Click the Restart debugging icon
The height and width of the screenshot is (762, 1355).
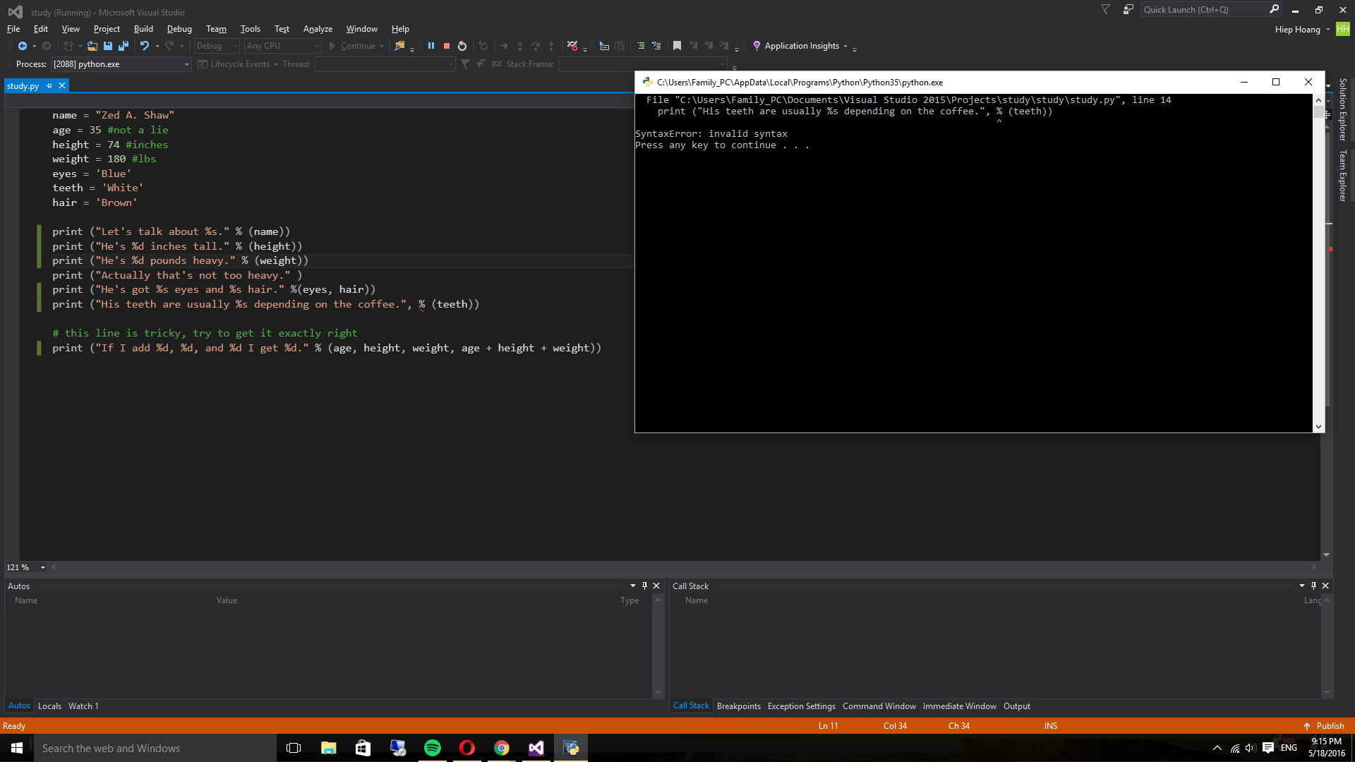point(462,46)
